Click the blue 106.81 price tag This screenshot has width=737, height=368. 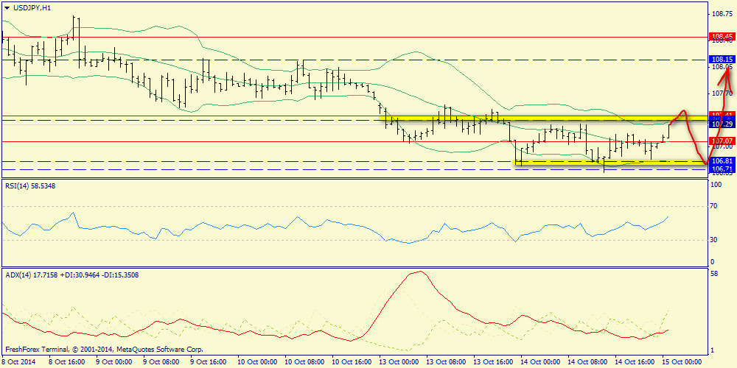721,160
